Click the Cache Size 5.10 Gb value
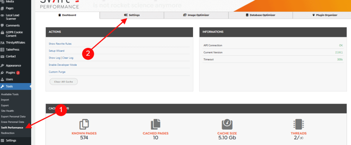 pos(227,138)
